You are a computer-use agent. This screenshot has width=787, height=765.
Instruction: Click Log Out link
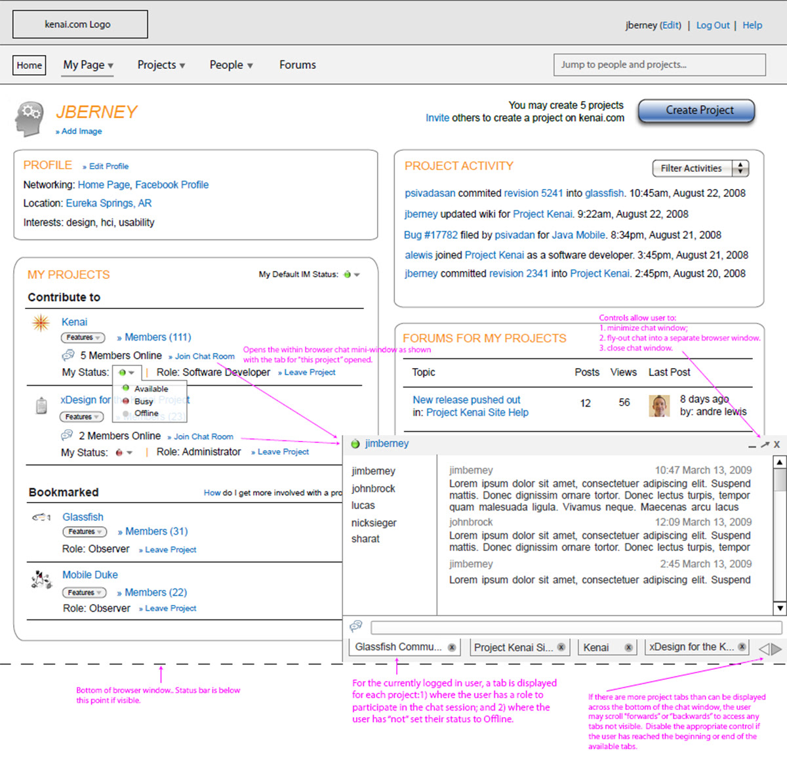tap(713, 25)
